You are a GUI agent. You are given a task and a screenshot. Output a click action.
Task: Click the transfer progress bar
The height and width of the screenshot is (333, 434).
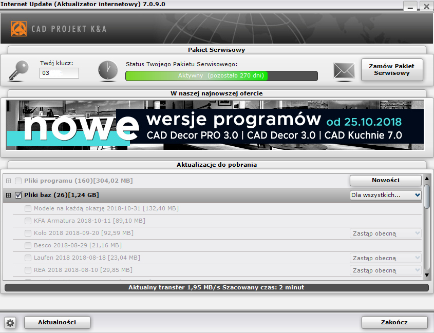pos(217,288)
